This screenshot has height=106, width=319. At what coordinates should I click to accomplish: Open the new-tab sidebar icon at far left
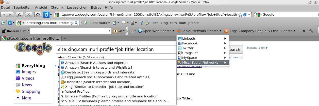(3, 23)
